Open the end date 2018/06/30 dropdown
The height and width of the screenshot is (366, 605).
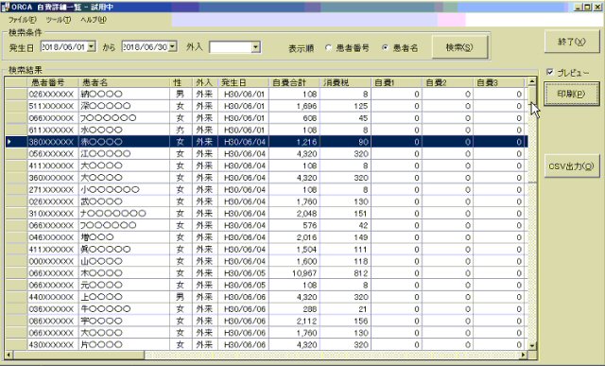click(x=173, y=46)
